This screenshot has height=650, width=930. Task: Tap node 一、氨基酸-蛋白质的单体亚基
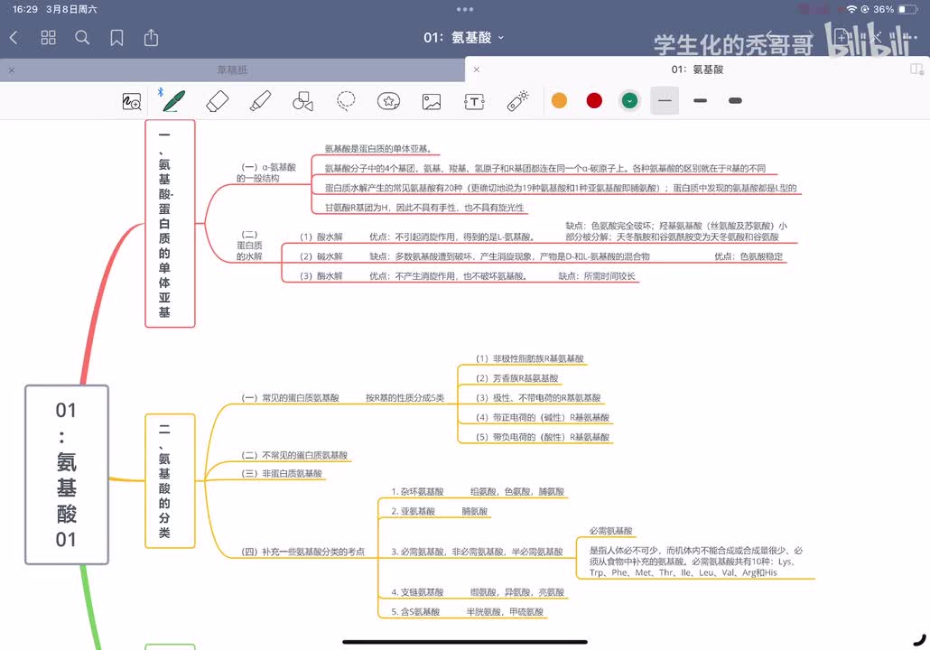[x=170, y=223]
